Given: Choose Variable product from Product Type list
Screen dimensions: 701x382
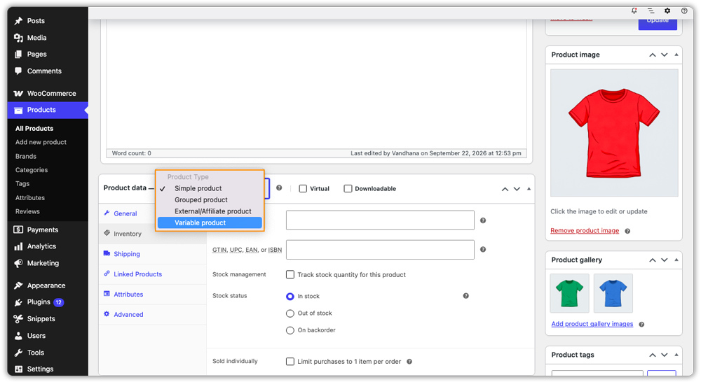Looking at the screenshot, I should click(x=210, y=222).
